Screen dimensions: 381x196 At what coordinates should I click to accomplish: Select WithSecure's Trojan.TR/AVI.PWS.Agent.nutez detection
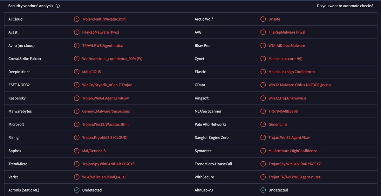click(x=295, y=177)
